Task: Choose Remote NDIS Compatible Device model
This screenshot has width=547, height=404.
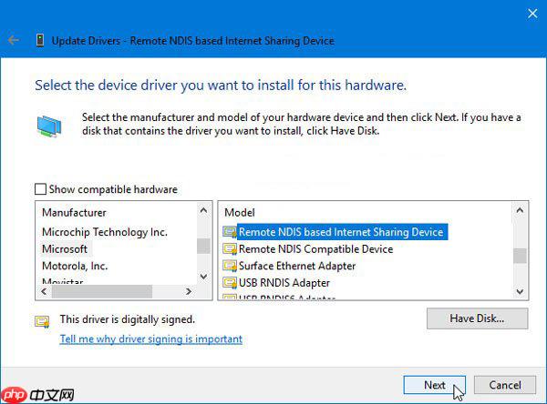Action: (x=315, y=249)
